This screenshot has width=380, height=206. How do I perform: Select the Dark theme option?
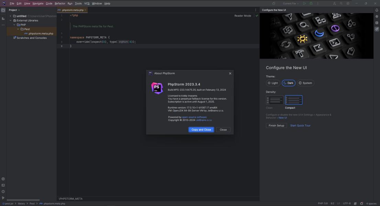pos(288,83)
